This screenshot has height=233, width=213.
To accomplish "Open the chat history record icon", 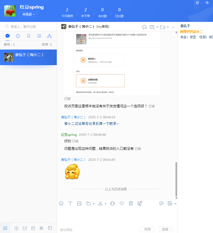I will coord(170,203).
